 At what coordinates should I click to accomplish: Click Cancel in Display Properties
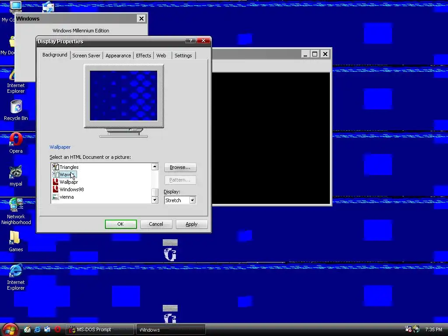[156, 224]
